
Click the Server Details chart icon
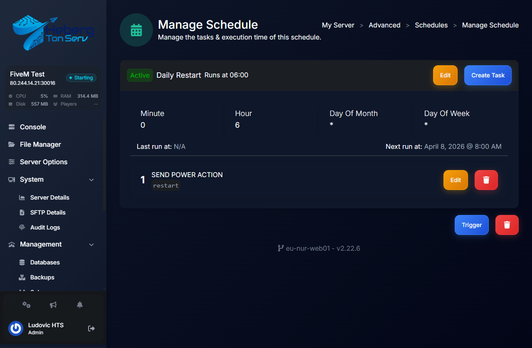[x=22, y=197]
